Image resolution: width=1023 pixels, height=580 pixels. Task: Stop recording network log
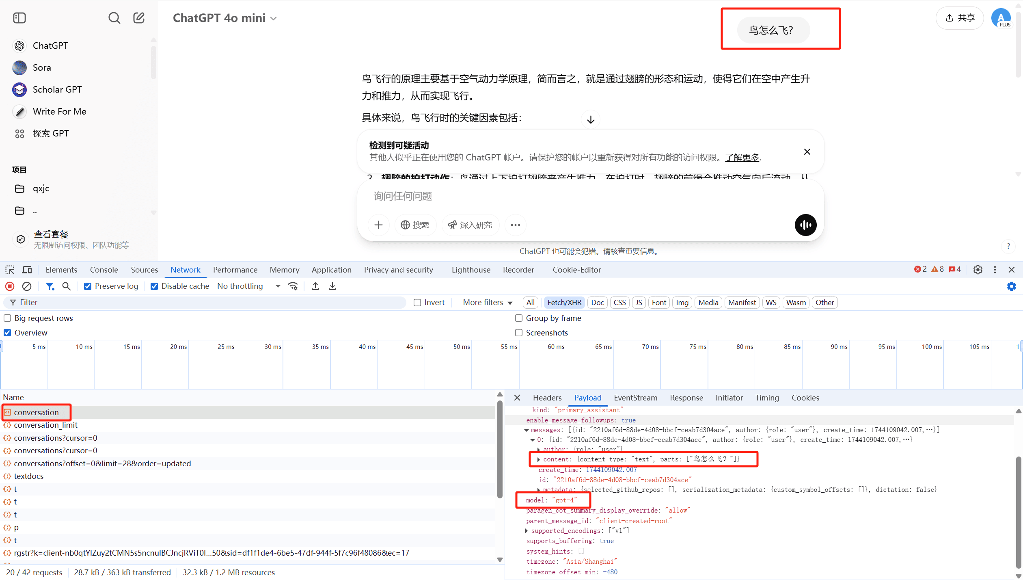tap(10, 286)
